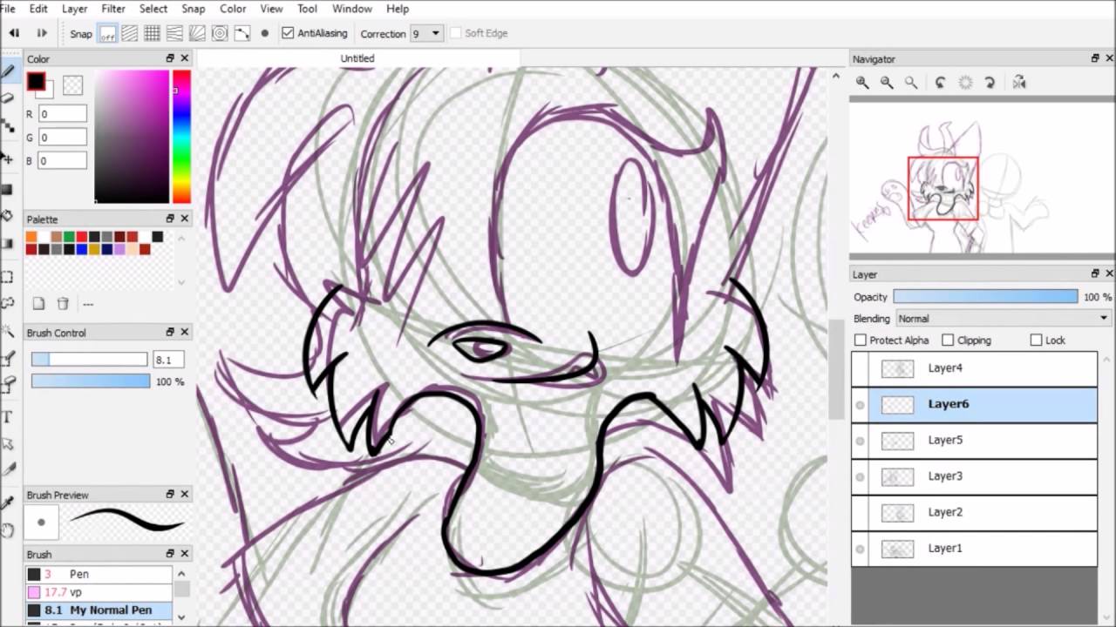The image size is (1116, 627).
Task: Turn Snap off in the toolbar
Action: pos(107,33)
